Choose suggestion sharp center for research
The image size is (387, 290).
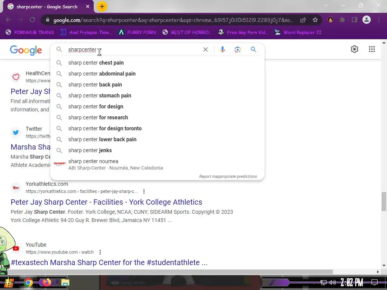(x=157, y=117)
